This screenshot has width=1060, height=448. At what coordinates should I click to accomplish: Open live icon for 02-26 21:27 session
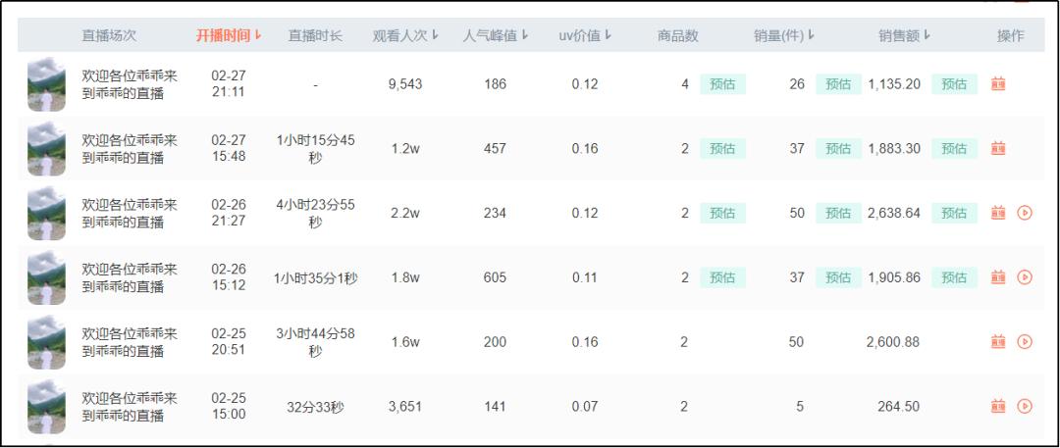998,213
